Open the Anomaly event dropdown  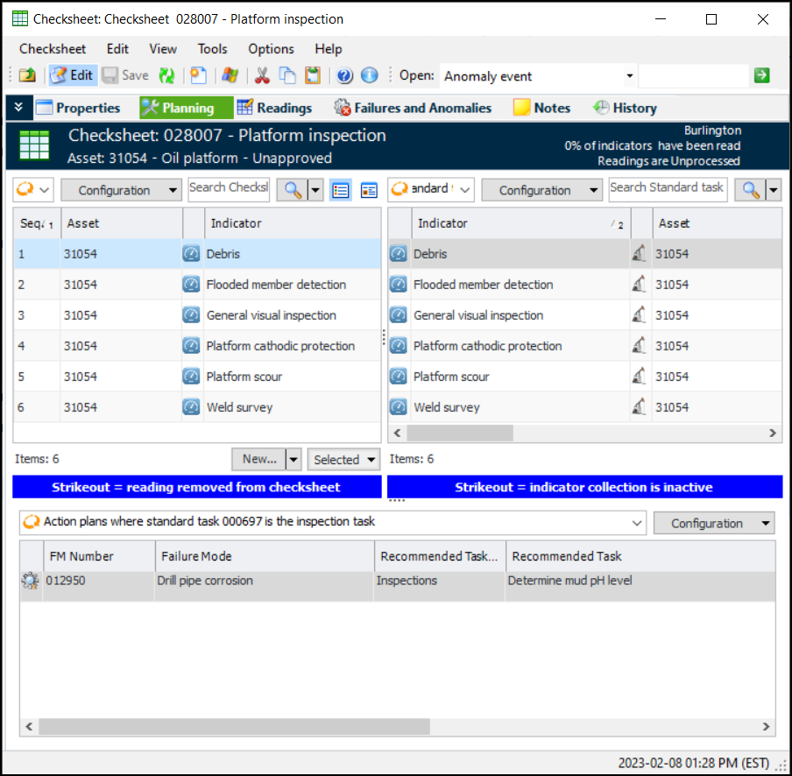[629, 76]
